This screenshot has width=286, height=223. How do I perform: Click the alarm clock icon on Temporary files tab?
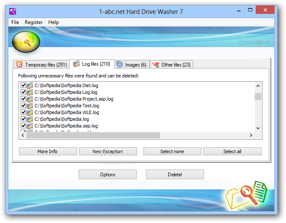19,64
